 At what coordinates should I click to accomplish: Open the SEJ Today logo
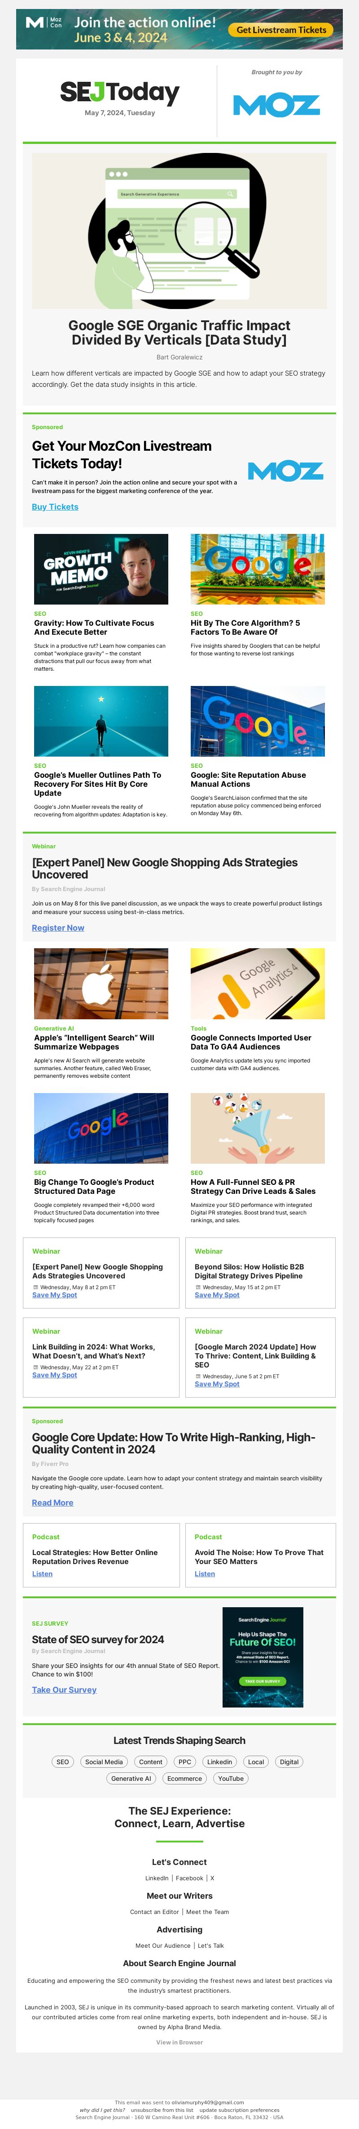tap(120, 93)
